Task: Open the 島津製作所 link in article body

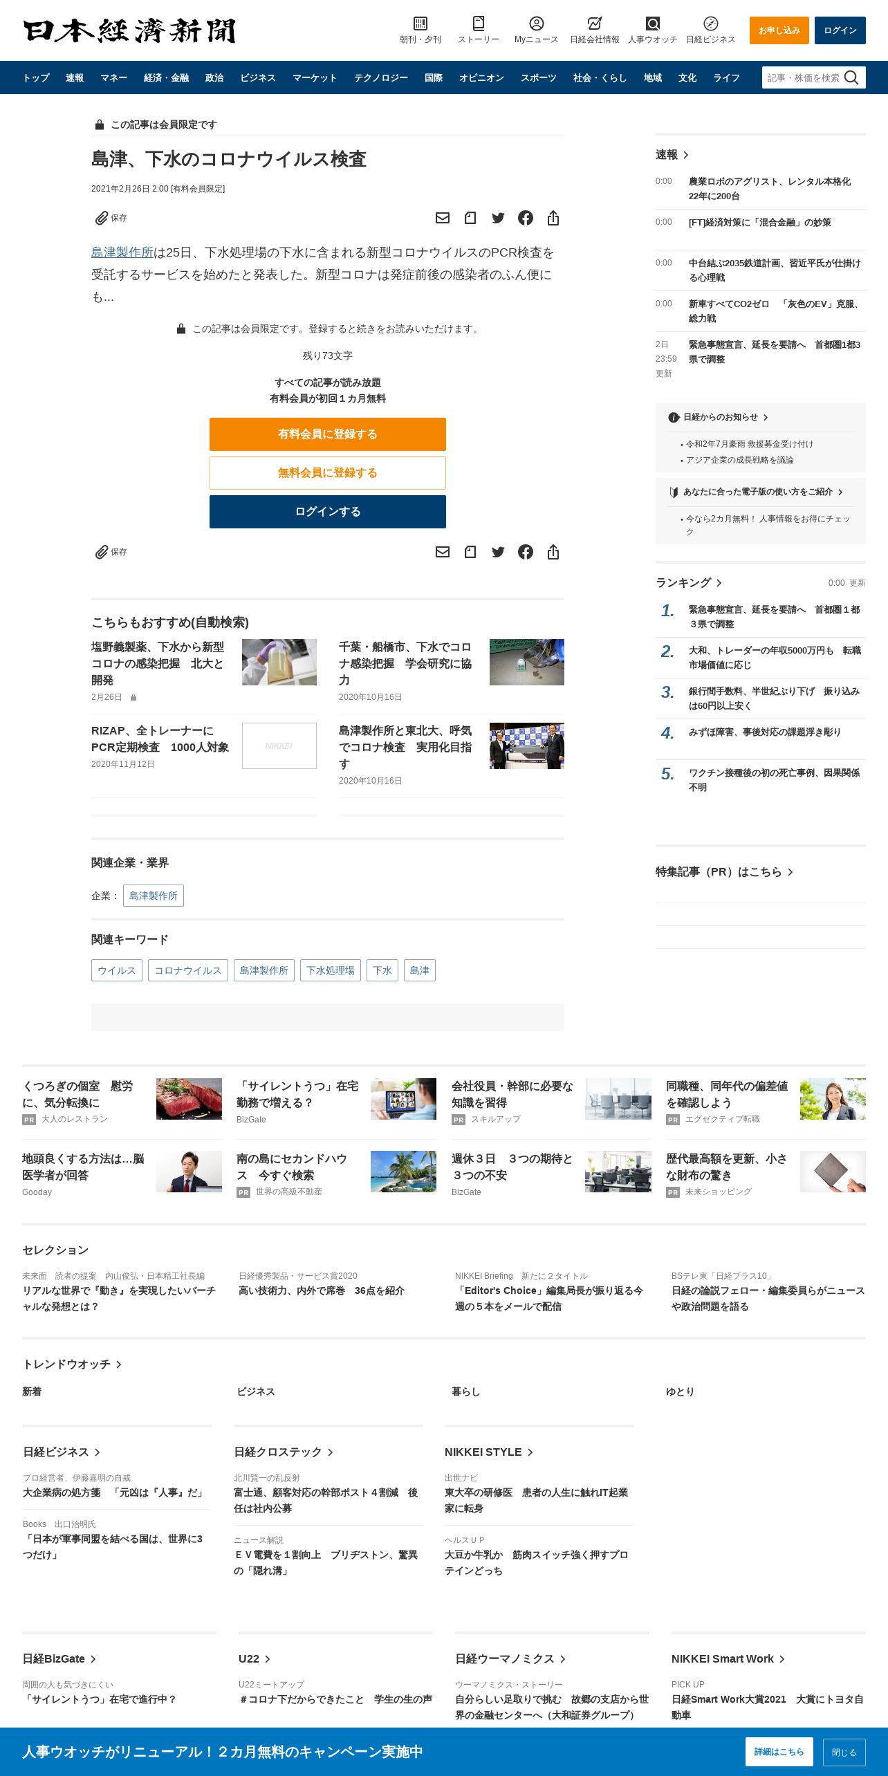Action: [122, 252]
